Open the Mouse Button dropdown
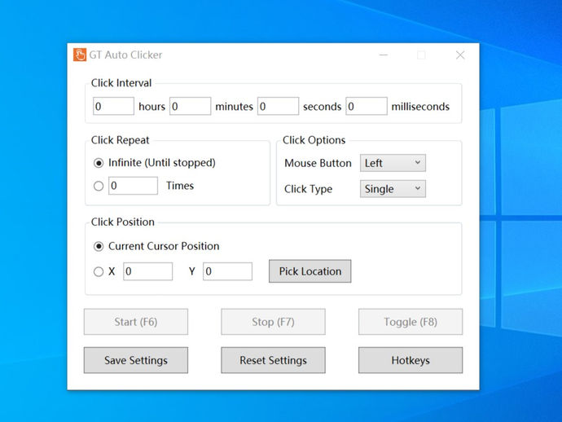The width and height of the screenshot is (562, 422). click(x=393, y=163)
